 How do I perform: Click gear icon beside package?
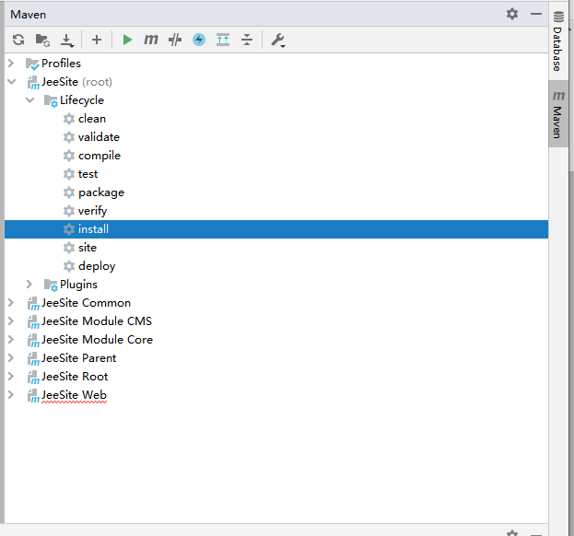point(69,192)
